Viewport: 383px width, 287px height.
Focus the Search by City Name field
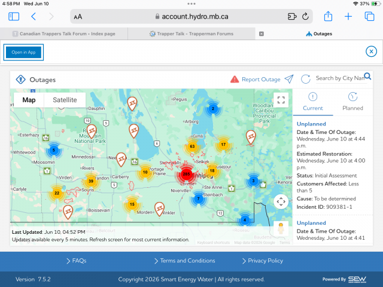[x=339, y=78]
